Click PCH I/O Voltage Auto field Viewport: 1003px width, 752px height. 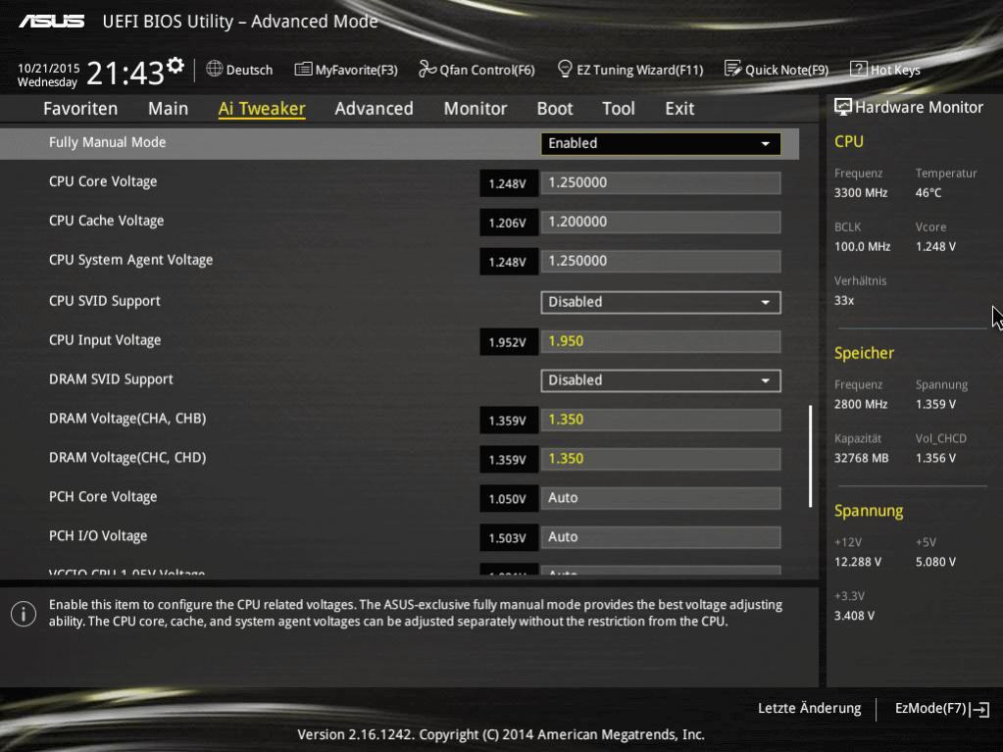coord(661,537)
